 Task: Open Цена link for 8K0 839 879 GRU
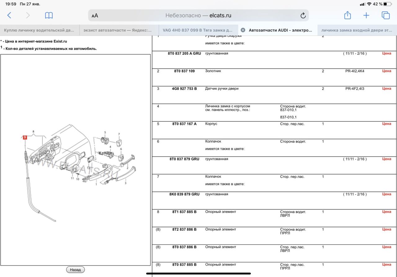coord(386,194)
